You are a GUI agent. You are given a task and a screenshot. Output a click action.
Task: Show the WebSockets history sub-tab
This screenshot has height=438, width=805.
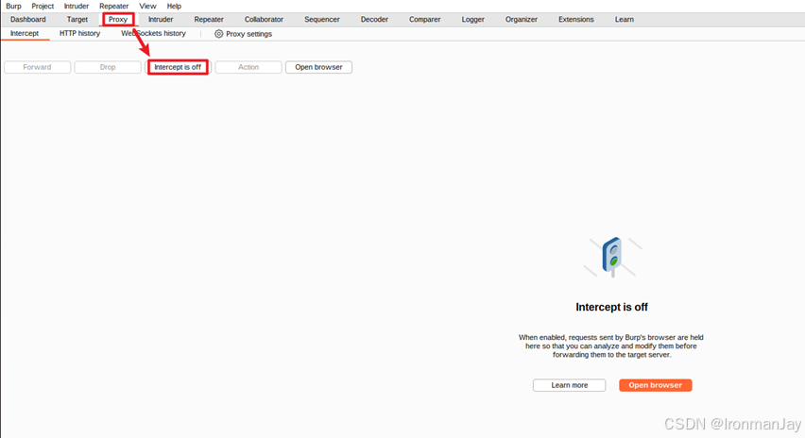(x=153, y=33)
